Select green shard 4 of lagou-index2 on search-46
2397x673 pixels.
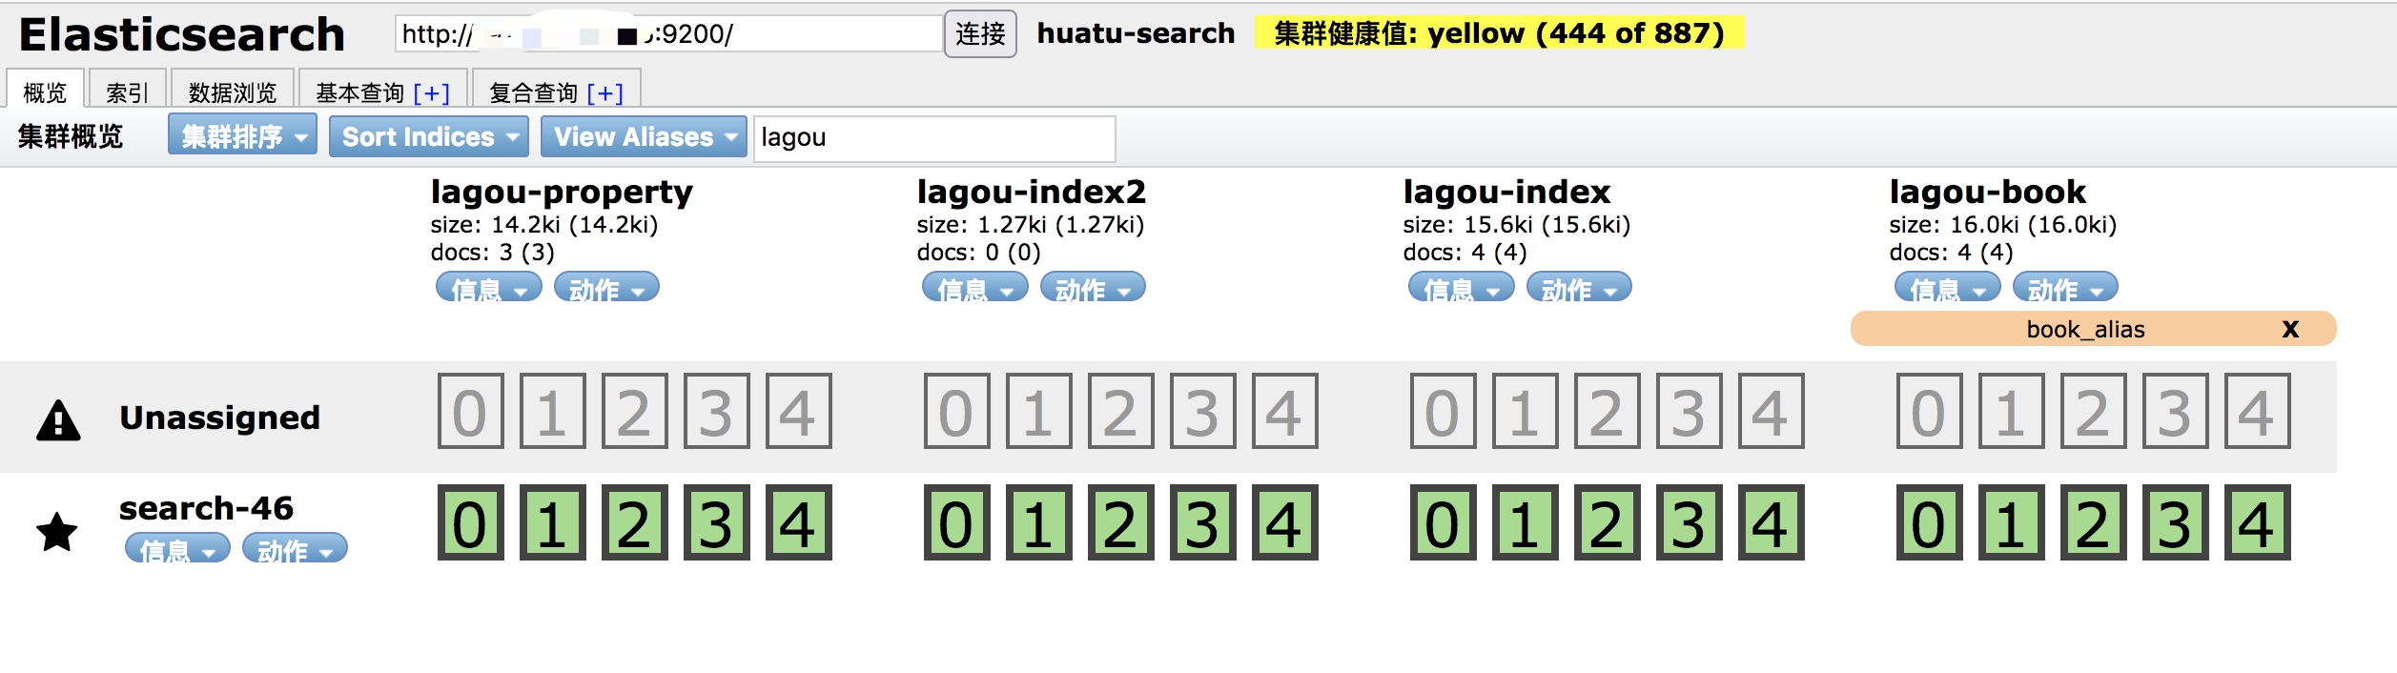tap(1285, 523)
